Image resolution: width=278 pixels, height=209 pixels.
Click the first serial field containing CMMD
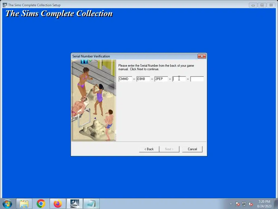(x=125, y=79)
